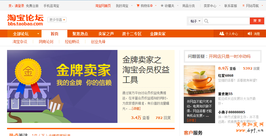Expand the 全部论坛 dropdown arrow
This screenshot has width=266, height=136.
pyautogui.click(x=38, y=34)
